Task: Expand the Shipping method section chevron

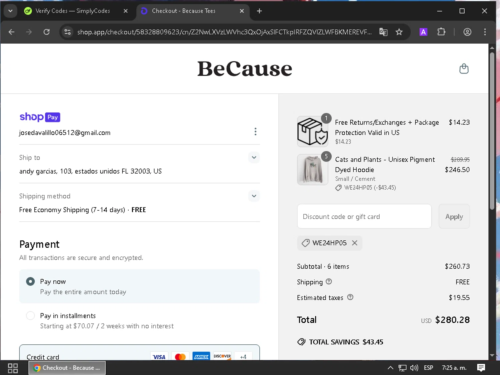Action: click(254, 196)
